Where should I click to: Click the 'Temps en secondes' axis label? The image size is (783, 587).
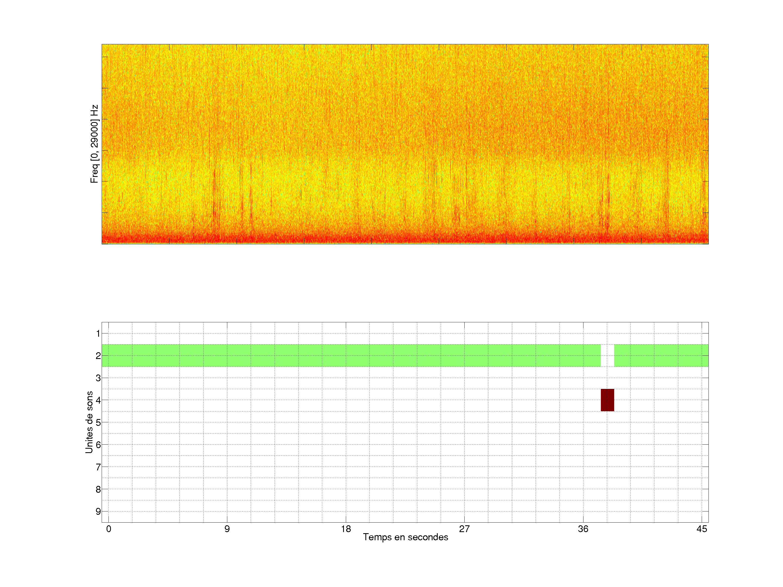point(405,537)
